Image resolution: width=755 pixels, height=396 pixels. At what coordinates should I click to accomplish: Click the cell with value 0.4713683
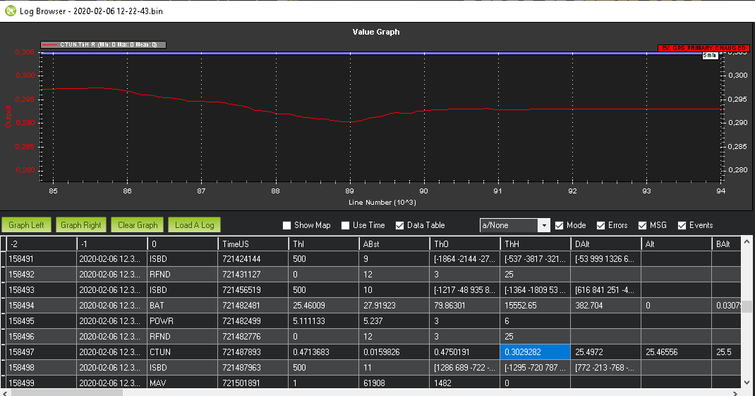click(324, 352)
